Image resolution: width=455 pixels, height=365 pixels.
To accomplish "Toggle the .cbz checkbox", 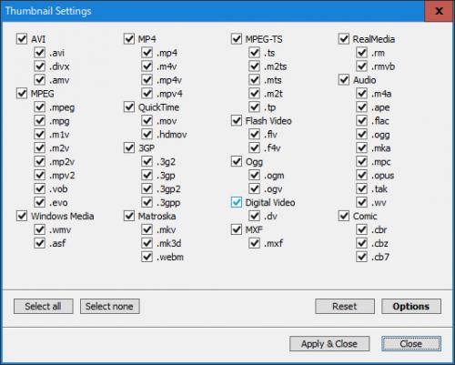I will 362,243.
